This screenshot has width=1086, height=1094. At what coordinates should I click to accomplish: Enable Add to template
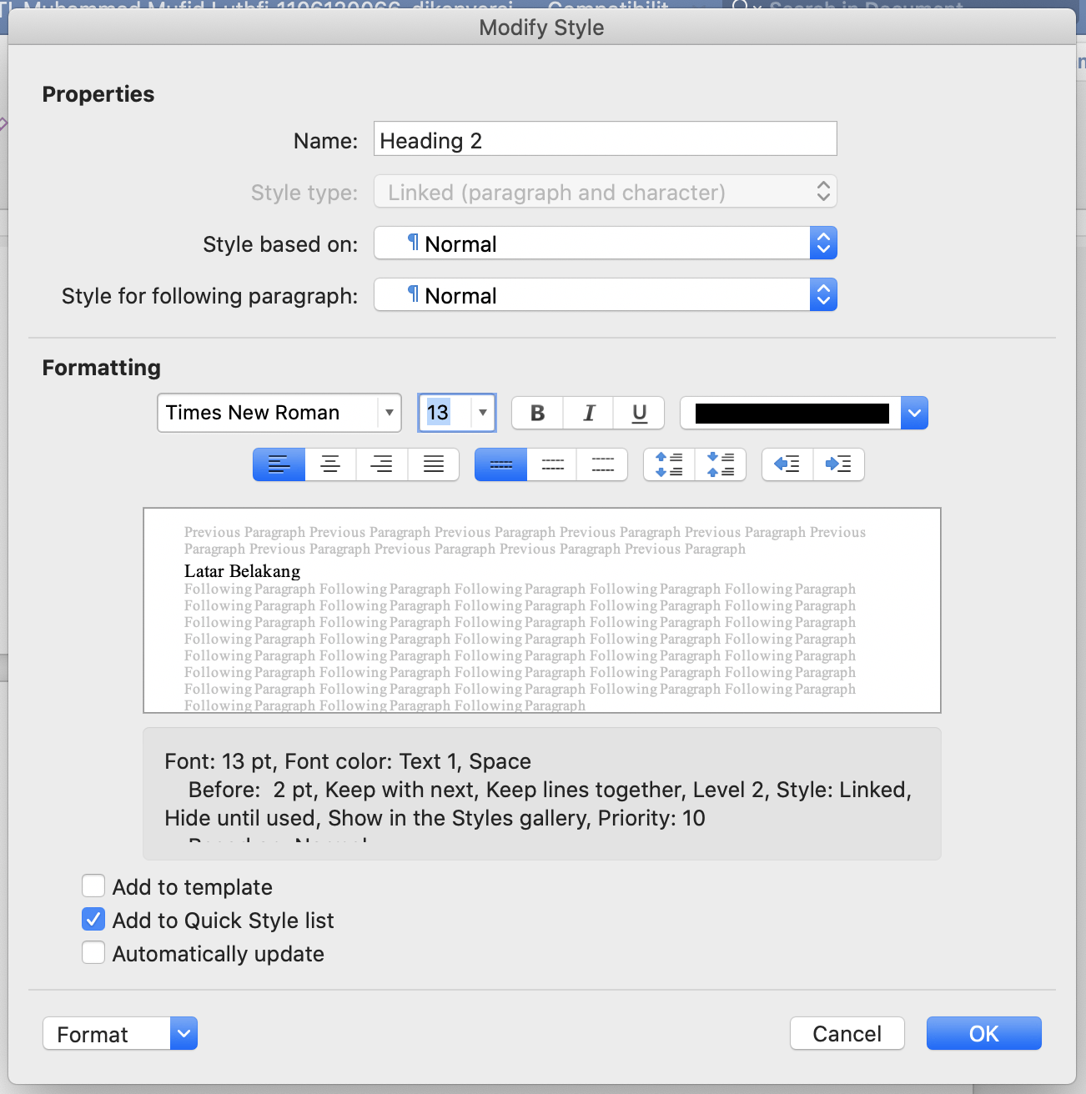[x=93, y=886]
